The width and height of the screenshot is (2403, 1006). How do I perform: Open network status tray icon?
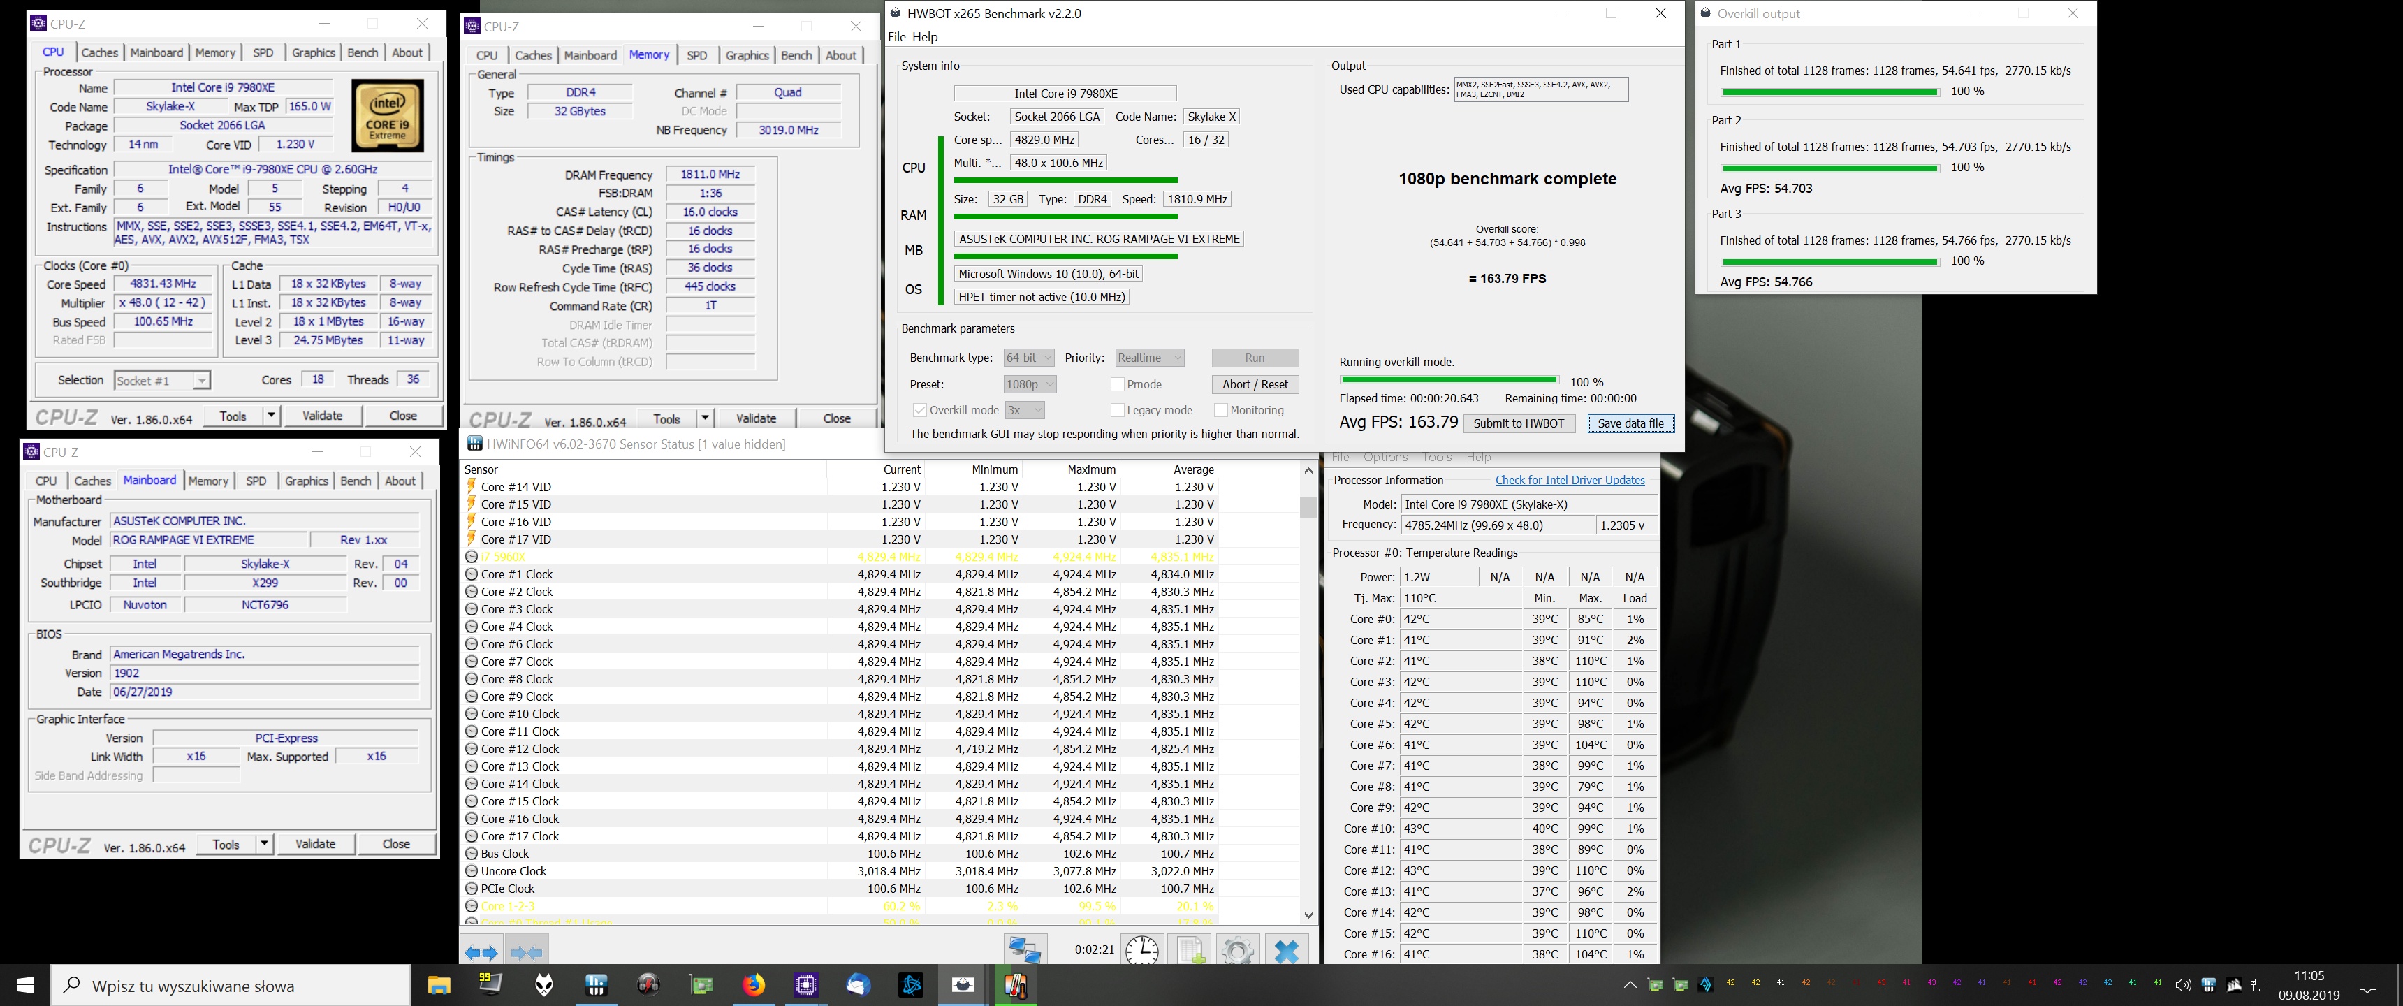click(x=2259, y=986)
